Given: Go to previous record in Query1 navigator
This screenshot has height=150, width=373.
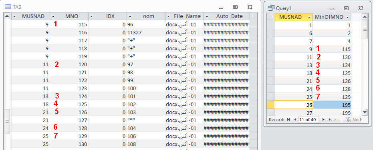Looking at the screenshot, I should click(x=295, y=120).
